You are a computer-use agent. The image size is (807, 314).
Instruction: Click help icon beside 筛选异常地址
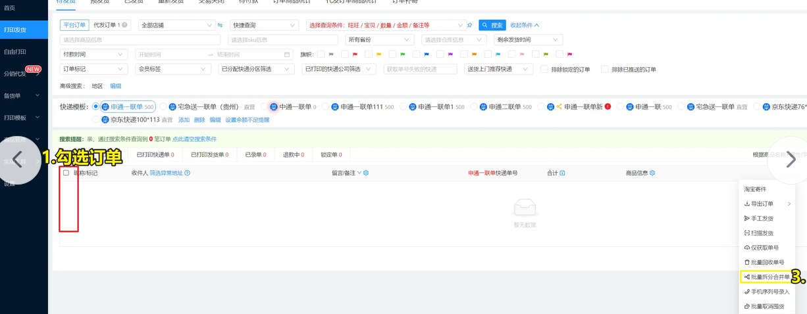click(x=188, y=173)
